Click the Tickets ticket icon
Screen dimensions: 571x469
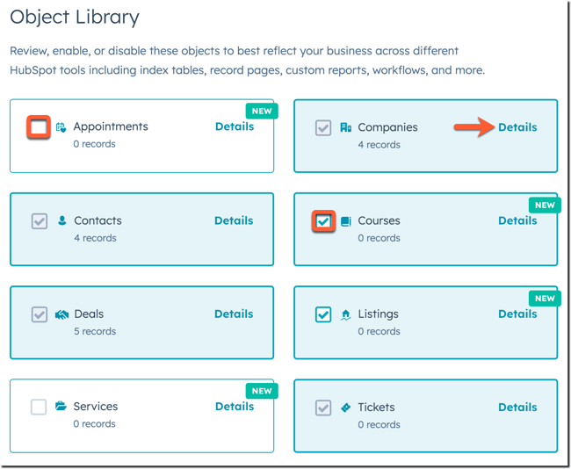[x=345, y=408]
